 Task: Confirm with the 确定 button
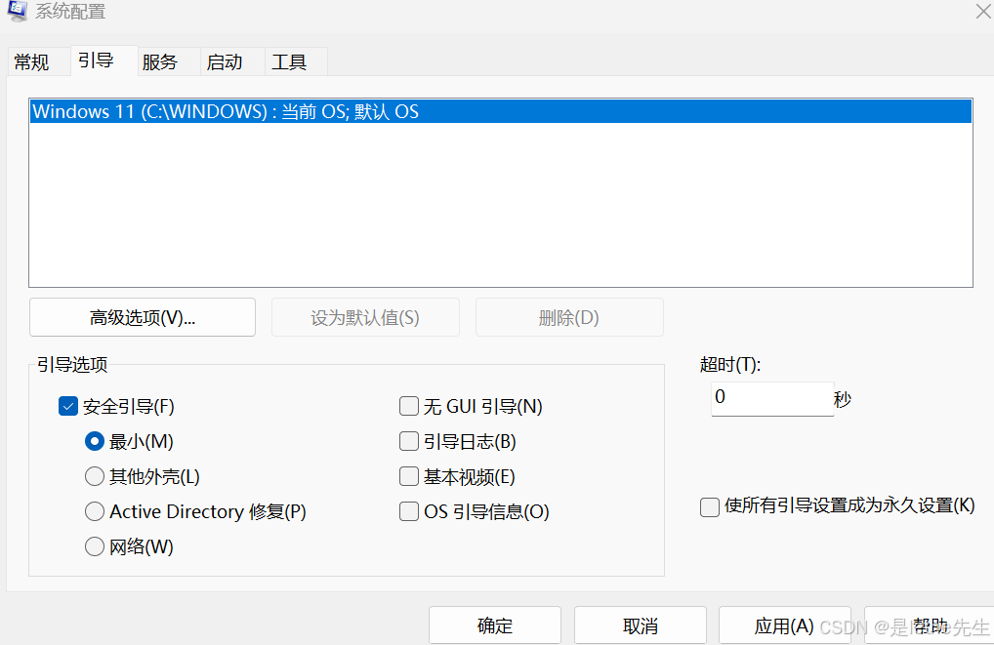pyautogui.click(x=495, y=626)
